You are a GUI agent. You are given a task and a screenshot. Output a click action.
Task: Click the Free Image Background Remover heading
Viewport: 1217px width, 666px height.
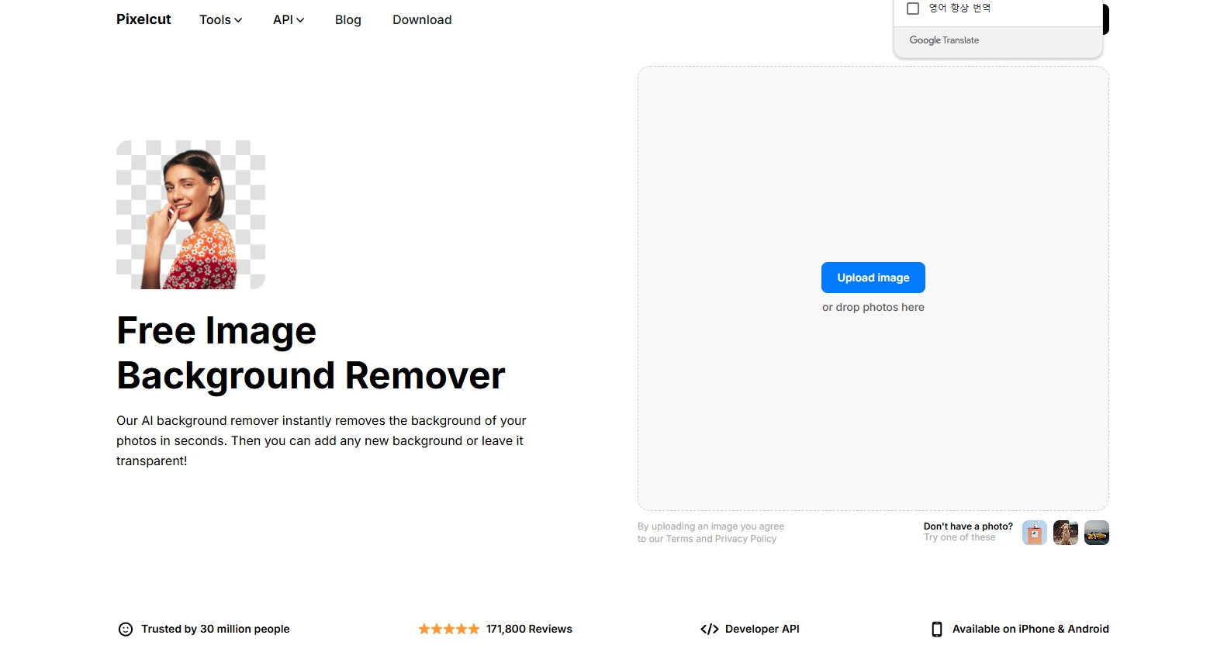[x=311, y=353]
